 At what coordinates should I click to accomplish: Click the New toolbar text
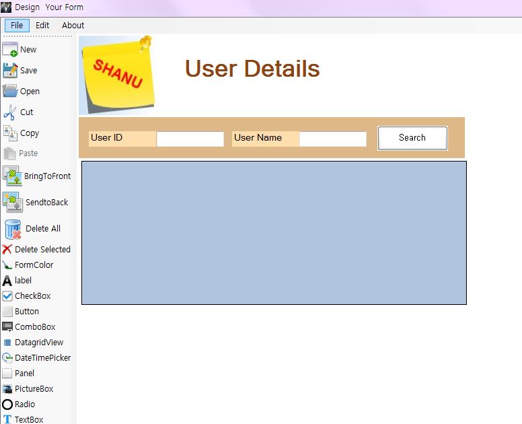[28, 50]
